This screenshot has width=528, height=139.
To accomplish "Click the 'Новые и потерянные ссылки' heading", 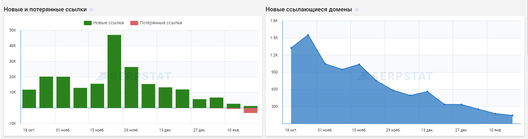I will click(x=45, y=9).
